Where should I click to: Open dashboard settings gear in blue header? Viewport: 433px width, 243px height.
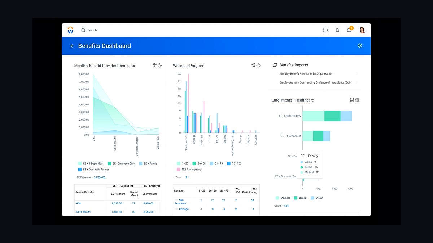[x=360, y=46]
